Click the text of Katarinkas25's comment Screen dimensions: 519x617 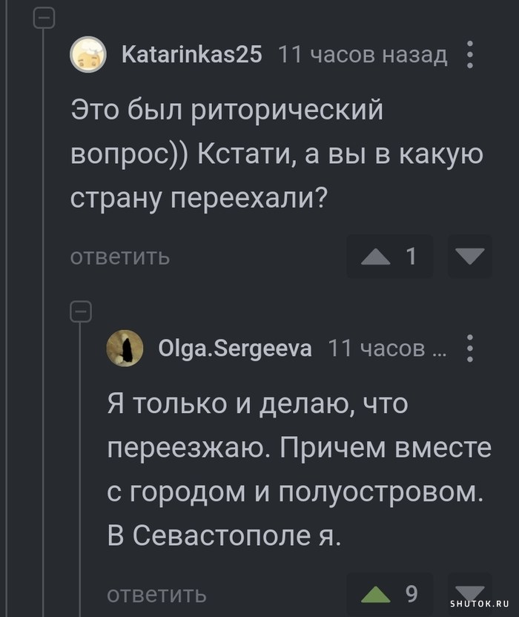(276, 154)
